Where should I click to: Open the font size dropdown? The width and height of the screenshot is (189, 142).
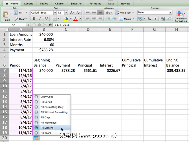click(x=67, y=13)
